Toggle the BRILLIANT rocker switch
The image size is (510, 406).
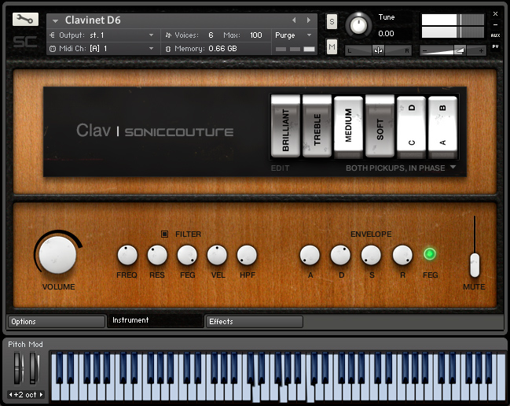(x=285, y=126)
